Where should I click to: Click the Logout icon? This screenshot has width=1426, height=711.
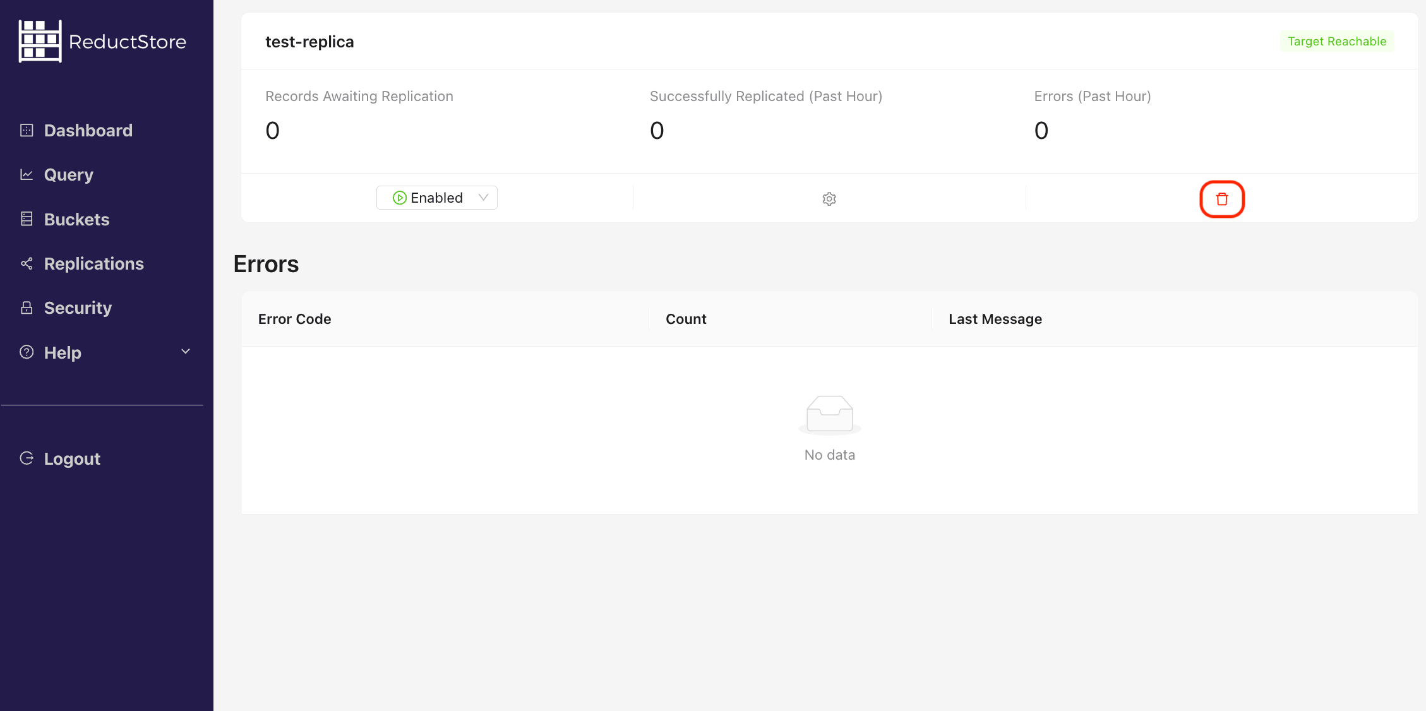[x=27, y=458]
